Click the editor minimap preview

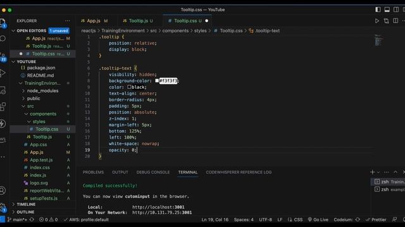[378, 40]
